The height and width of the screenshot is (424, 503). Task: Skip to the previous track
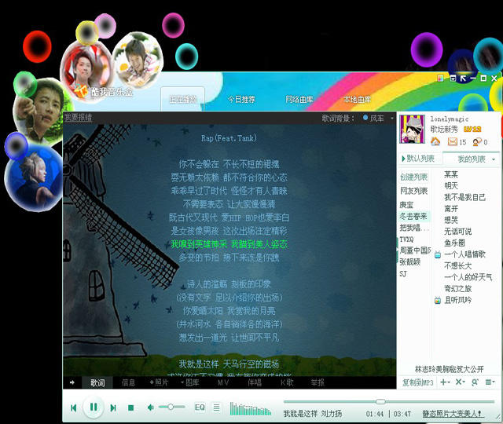[73, 408]
